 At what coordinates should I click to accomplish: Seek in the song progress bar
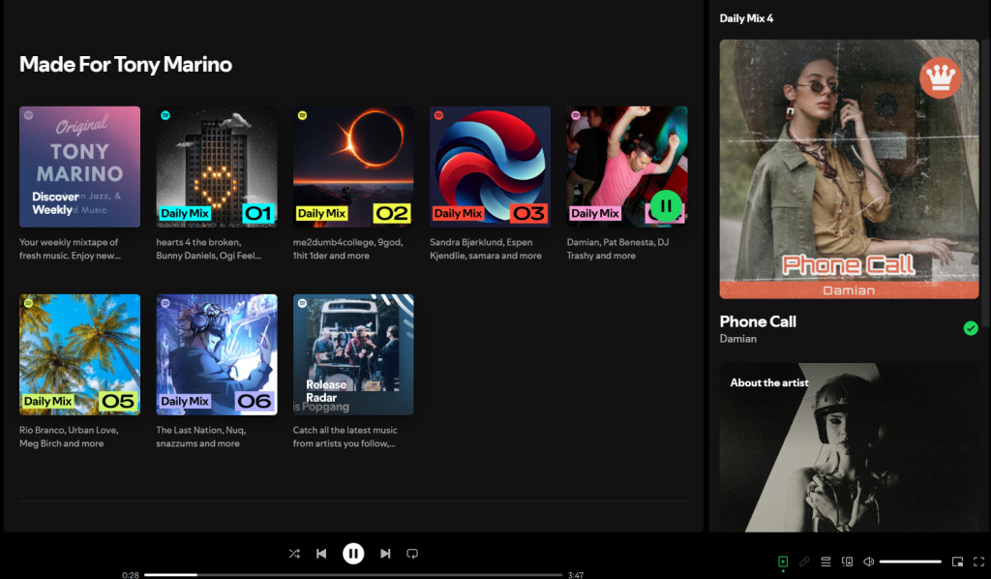353,574
